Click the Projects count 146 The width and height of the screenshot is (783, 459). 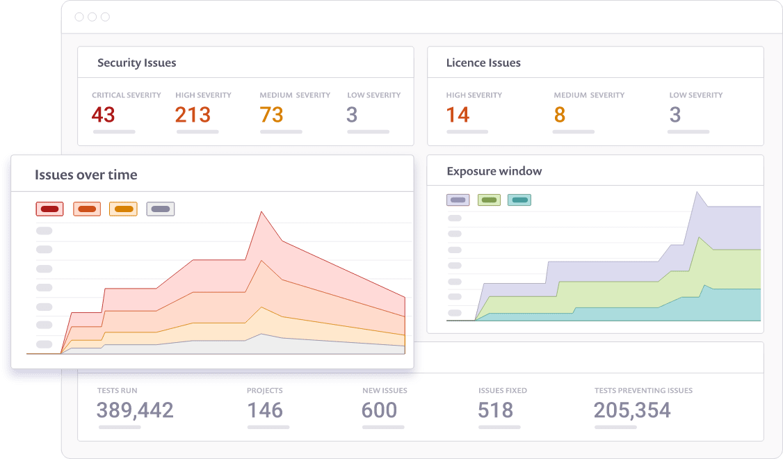pos(265,410)
